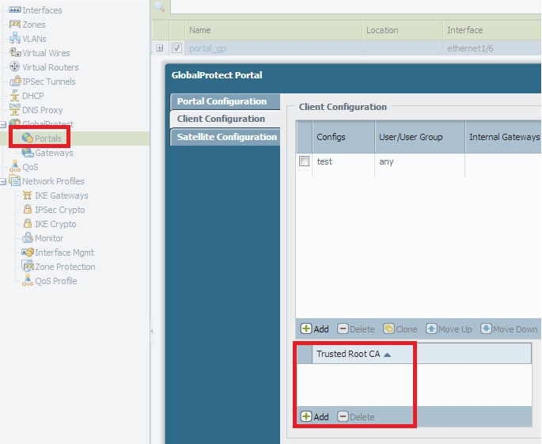This screenshot has height=444, width=542.
Task: Toggle the portal_gp row checkbox
Action: pos(176,47)
